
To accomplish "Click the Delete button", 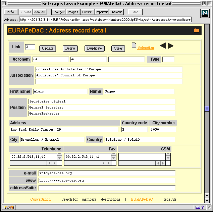I will click(70, 49).
